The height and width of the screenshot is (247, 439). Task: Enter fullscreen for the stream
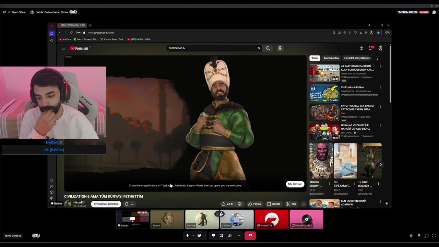point(434,236)
